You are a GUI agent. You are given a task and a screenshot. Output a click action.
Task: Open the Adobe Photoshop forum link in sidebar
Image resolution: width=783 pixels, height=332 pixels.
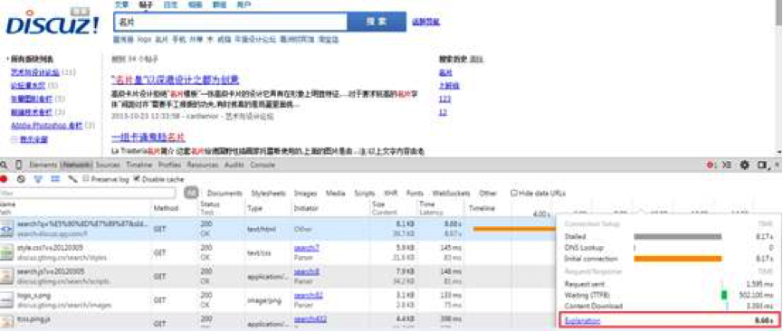point(46,126)
